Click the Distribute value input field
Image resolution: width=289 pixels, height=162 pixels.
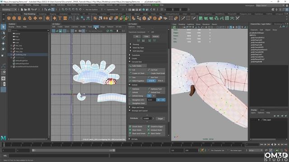tap(147, 118)
